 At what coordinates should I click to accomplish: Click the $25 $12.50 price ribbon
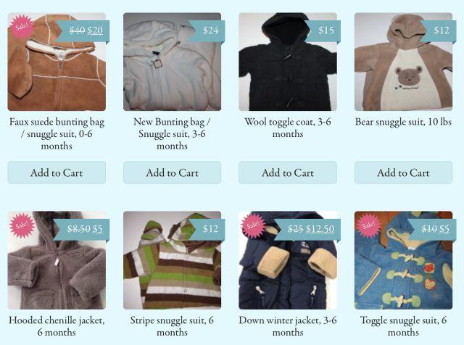(308, 229)
